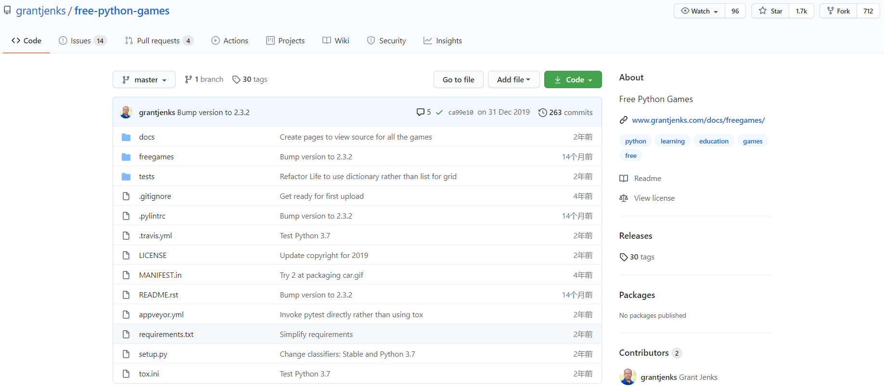Click the 96 watchers count
The width and height of the screenshot is (884, 388).
tap(735, 11)
